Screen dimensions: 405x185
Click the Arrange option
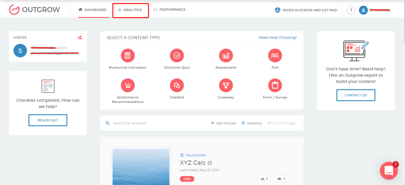251,123
